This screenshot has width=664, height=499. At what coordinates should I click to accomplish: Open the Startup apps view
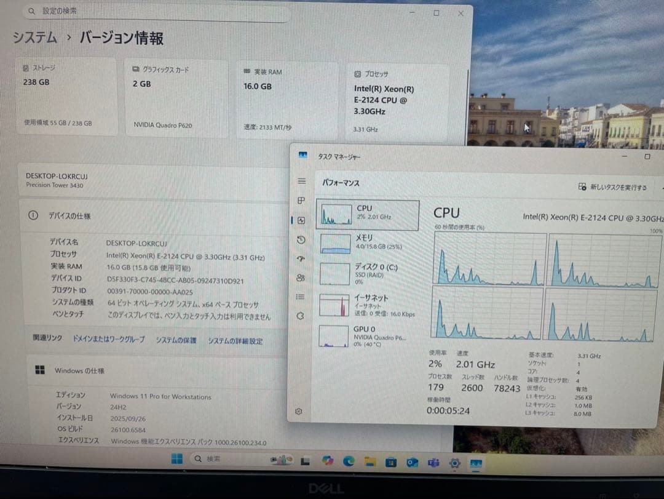tap(301, 258)
